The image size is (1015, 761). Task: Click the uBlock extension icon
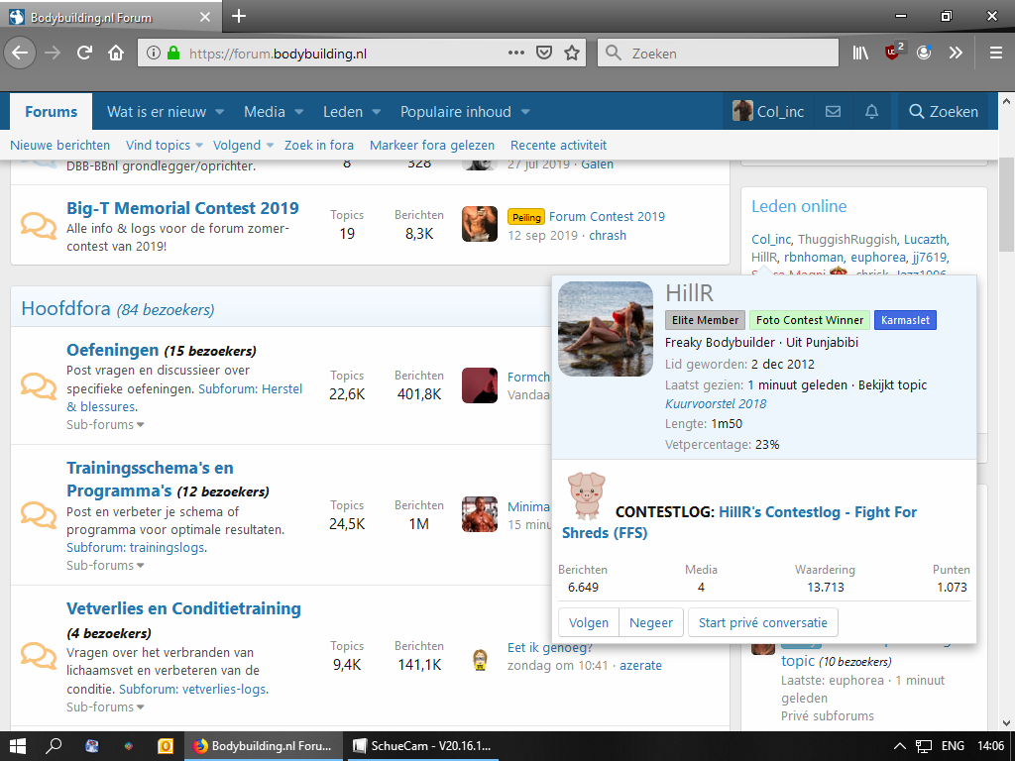(x=893, y=53)
